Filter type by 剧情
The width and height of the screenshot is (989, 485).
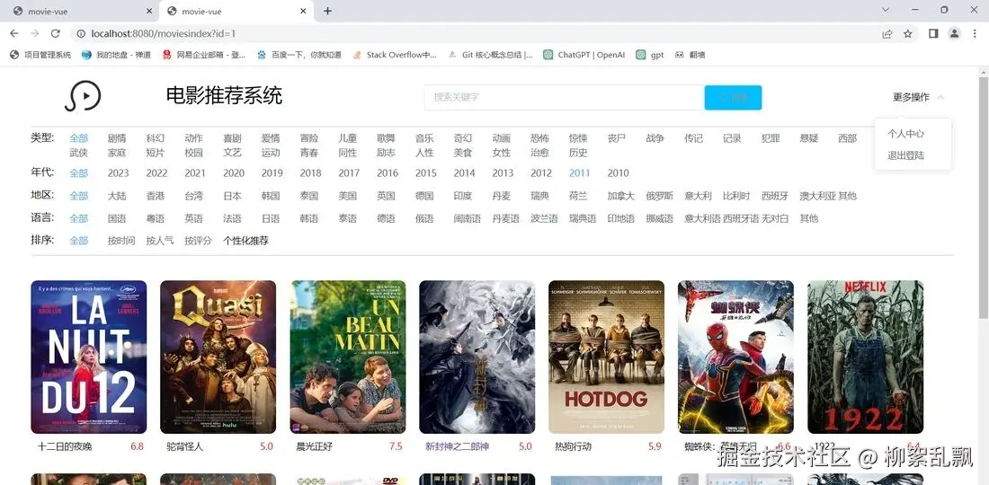(x=117, y=138)
